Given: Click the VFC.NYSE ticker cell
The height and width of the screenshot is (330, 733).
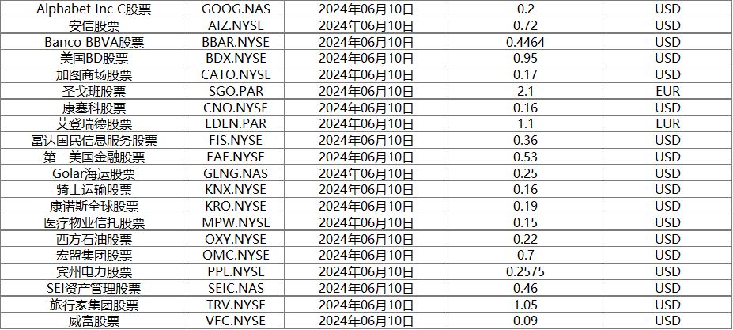Looking at the screenshot, I should 236,321.
